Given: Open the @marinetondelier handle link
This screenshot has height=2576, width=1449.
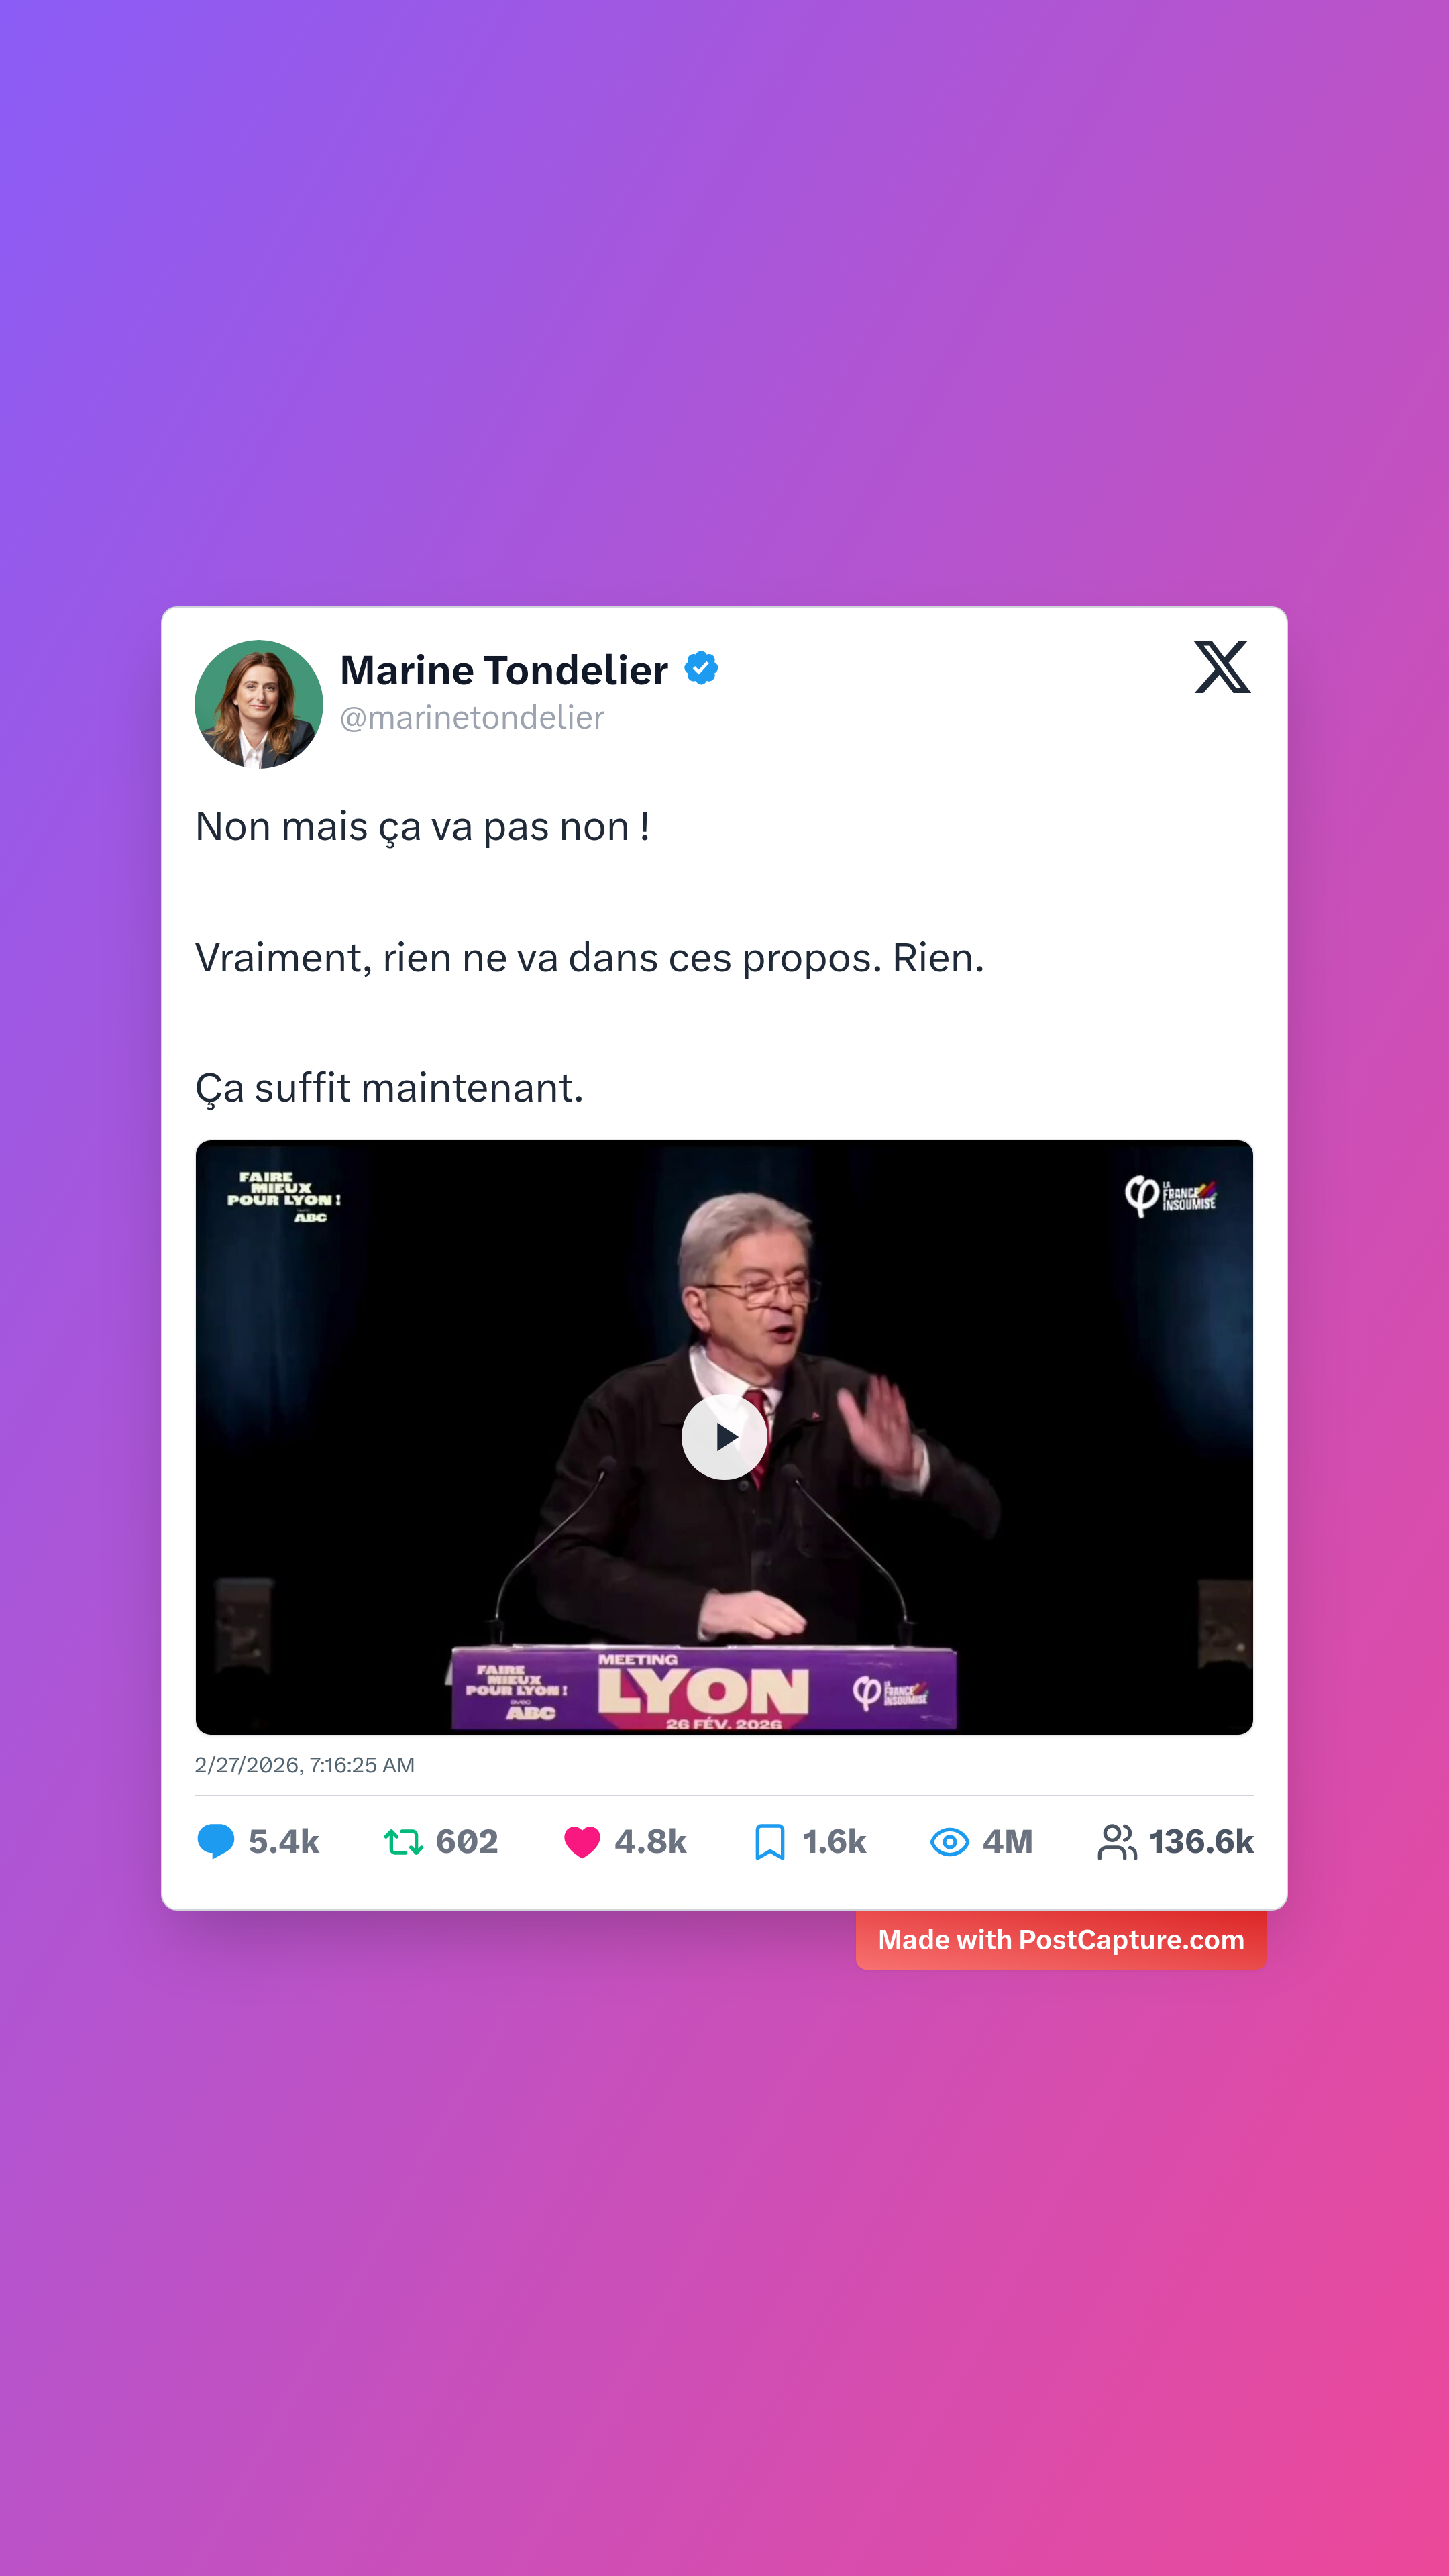Looking at the screenshot, I should 472,718.
